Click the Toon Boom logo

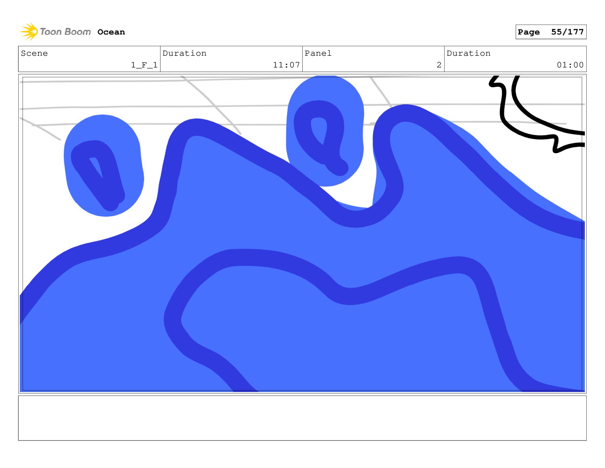[55, 32]
